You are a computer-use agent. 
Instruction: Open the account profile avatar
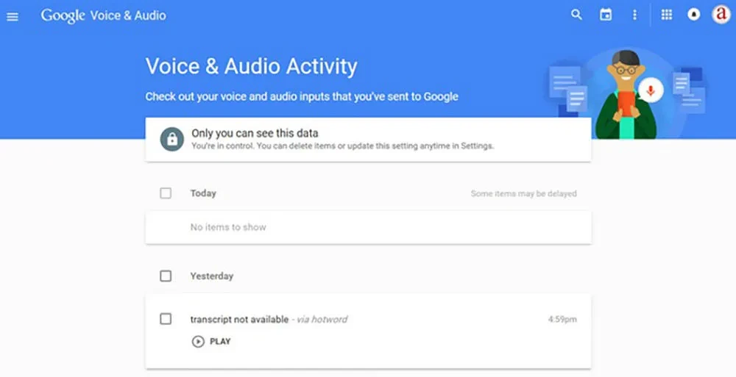(721, 15)
